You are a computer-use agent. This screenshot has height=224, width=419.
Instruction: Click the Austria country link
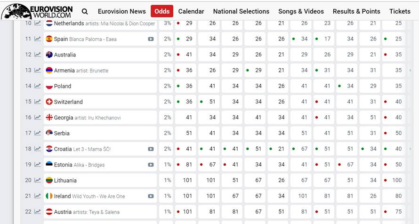point(63,212)
